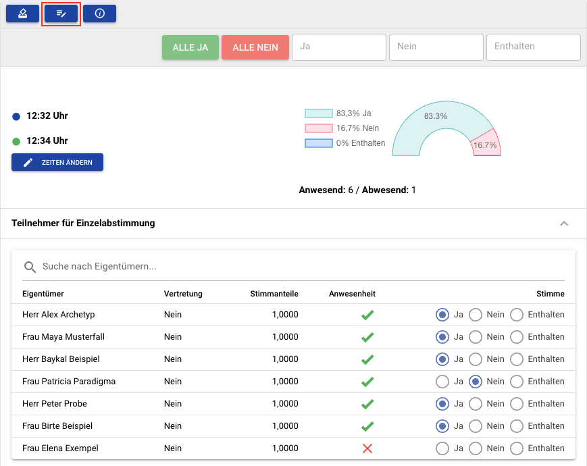This screenshot has height=466, width=587.
Task: Select Nein for Frau Maya Musterfall
Action: pyautogui.click(x=476, y=337)
